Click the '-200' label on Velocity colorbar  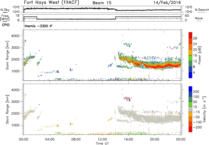click(x=197, y=127)
